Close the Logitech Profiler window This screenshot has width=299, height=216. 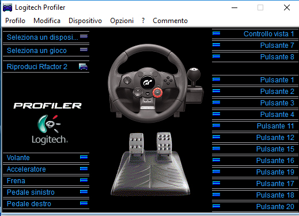[x=287, y=7]
